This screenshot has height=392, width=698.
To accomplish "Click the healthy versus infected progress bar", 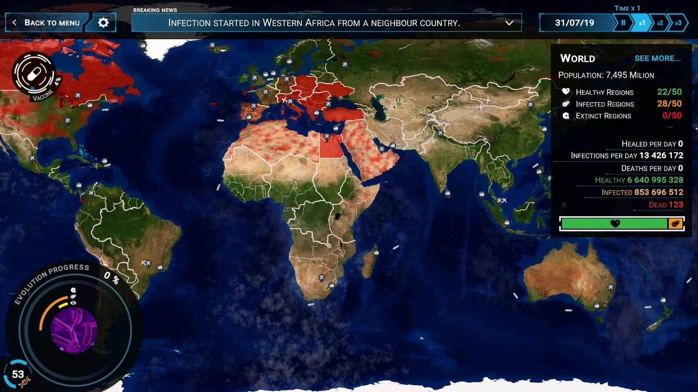I will [x=621, y=224].
